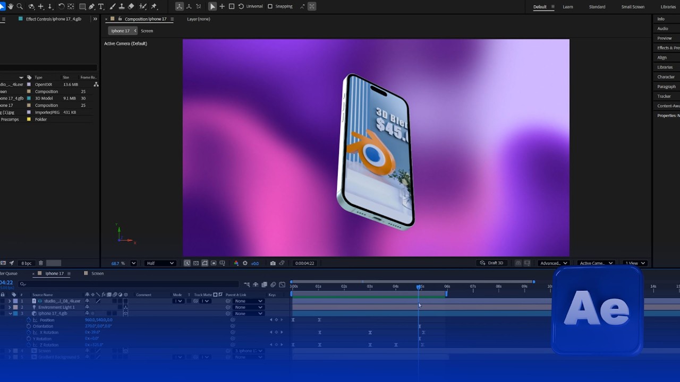Open parent dropdown for Environment Light 1
Image resolution: width=680 pixels, height=382 pixels.
coord(249,307)
